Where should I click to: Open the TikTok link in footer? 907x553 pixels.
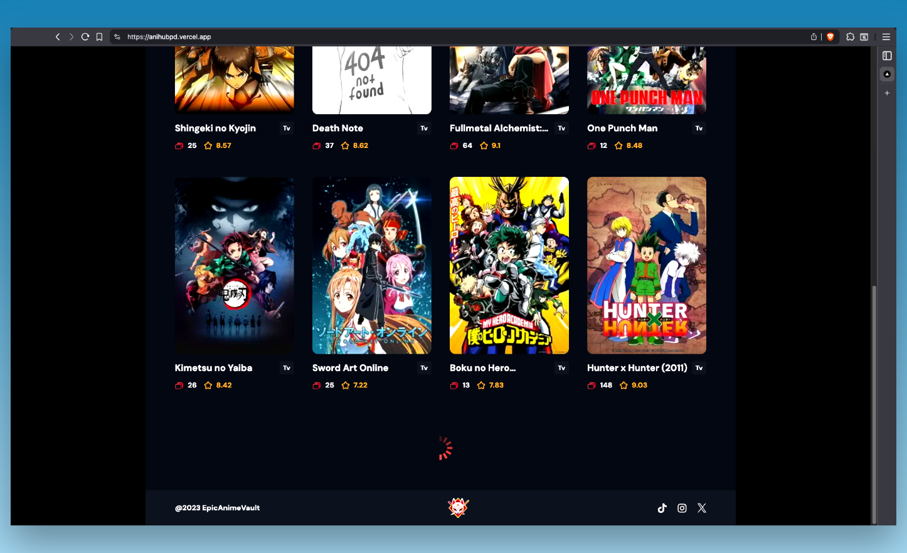662,508
